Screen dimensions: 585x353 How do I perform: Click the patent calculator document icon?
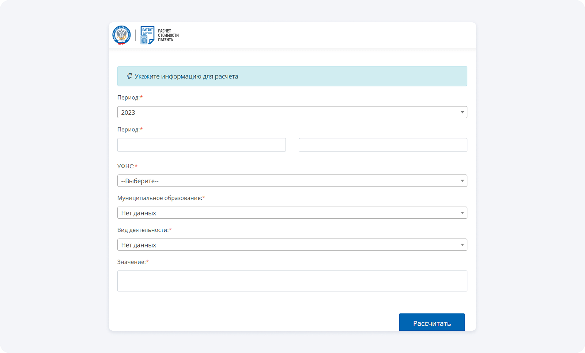coord(147,35)
